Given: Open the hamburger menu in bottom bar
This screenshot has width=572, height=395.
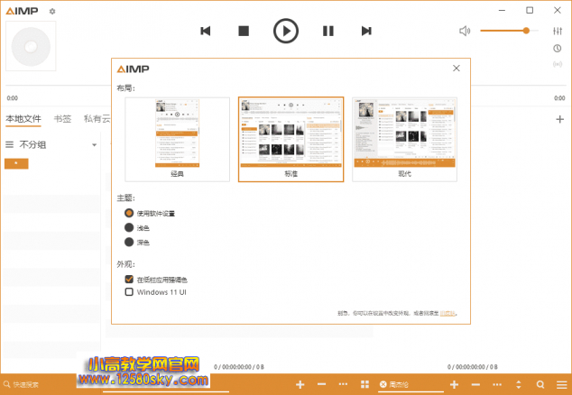Looking at the screenshot, I should [x=562, y=384].
